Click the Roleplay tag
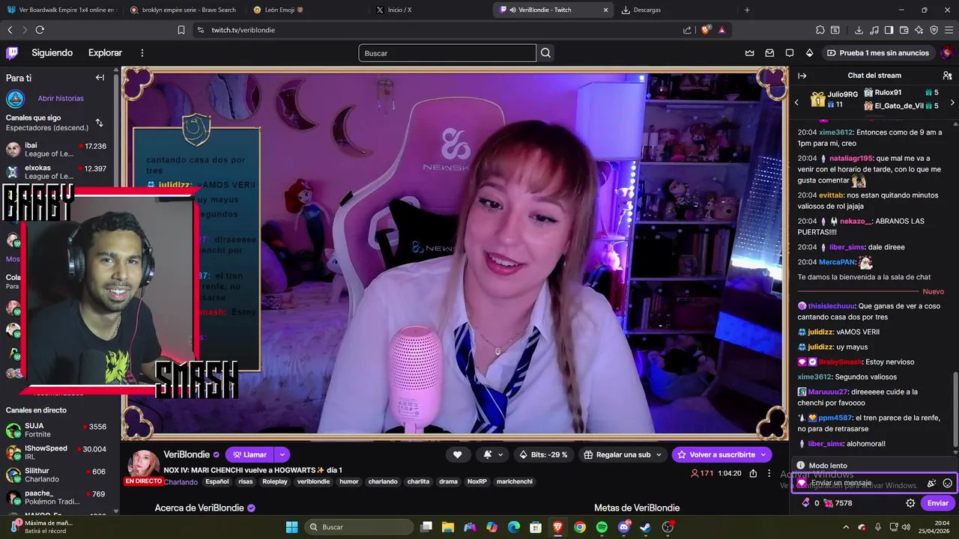 275,482
